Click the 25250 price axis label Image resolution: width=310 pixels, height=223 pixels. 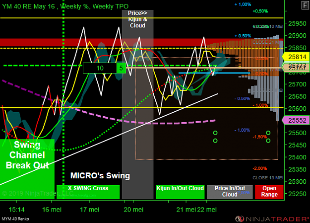(x=297, y=194)
